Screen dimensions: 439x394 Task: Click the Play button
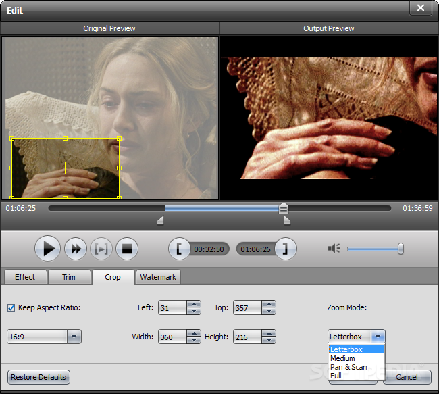[47, 249]
